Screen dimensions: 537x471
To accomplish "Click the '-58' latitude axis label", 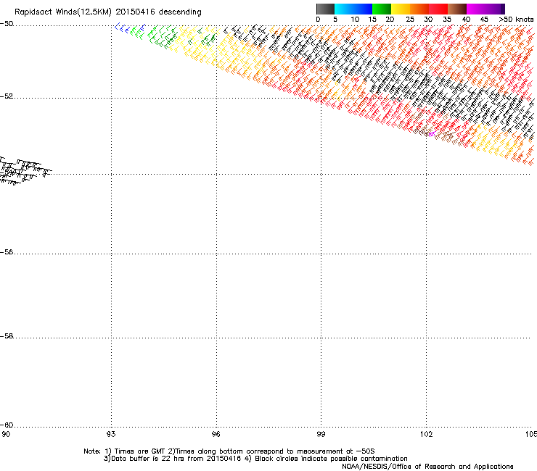I will click(7, 336).
